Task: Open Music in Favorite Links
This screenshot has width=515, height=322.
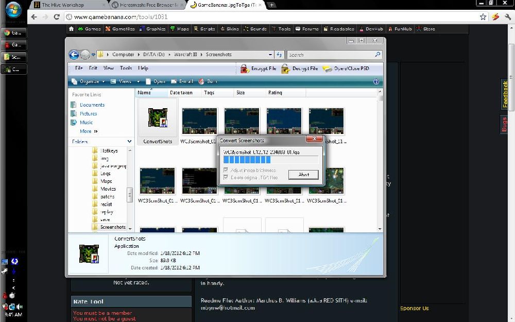Action: [86, 122]
